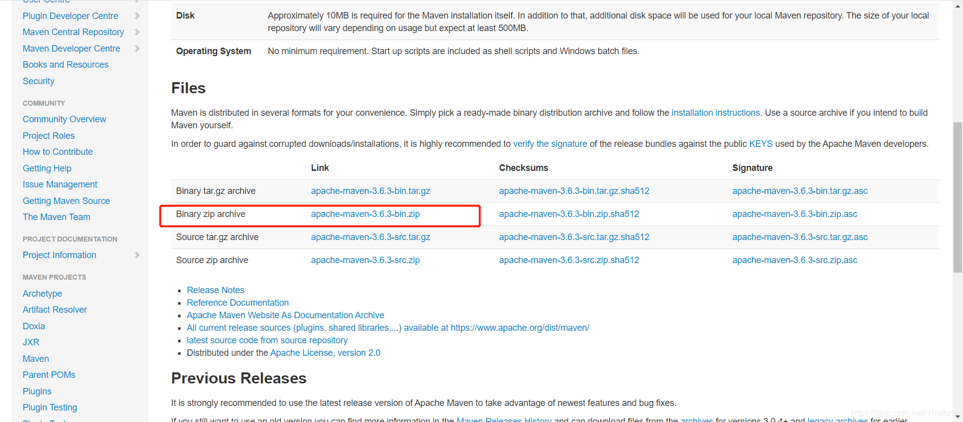Open Community Overview page
963x422 pixels.
coord(64,119)
